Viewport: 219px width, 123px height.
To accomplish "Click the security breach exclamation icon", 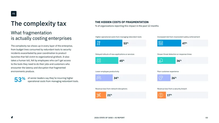I will (161, 95).
